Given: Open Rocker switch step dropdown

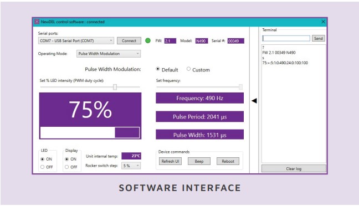Looking at the screenshot, I should click(x=131, y=166).
